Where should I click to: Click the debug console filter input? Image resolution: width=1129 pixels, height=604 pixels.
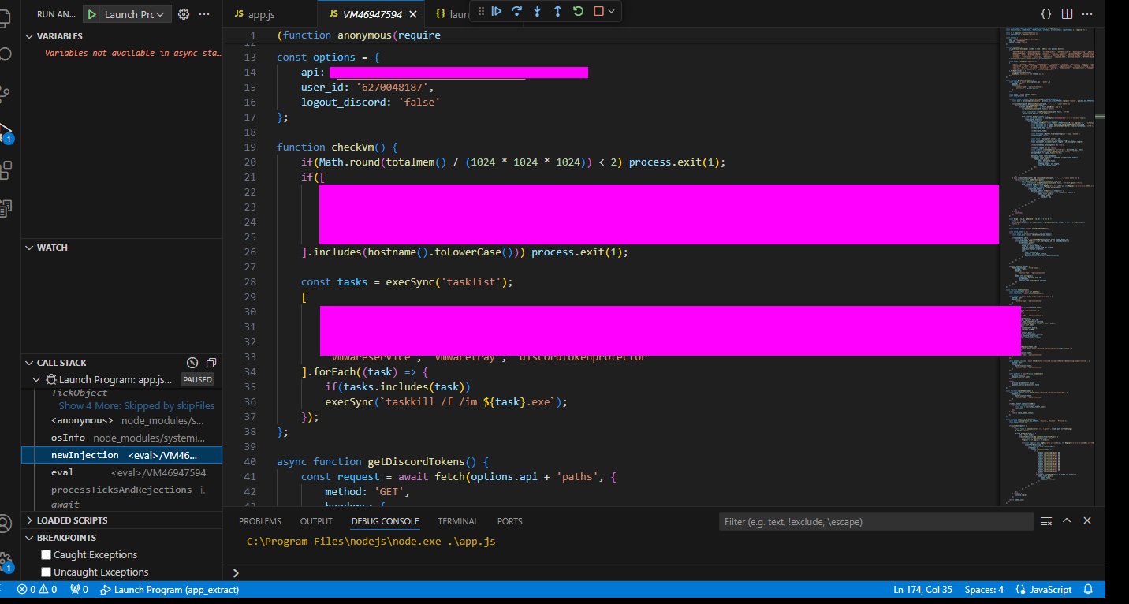click(876, 521)
